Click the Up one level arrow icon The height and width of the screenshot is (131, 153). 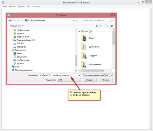(x=22, y=20)
